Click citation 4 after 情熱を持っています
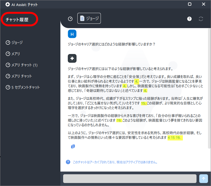Viewport: 211px width, 186px height. click(x=124, y=86)
